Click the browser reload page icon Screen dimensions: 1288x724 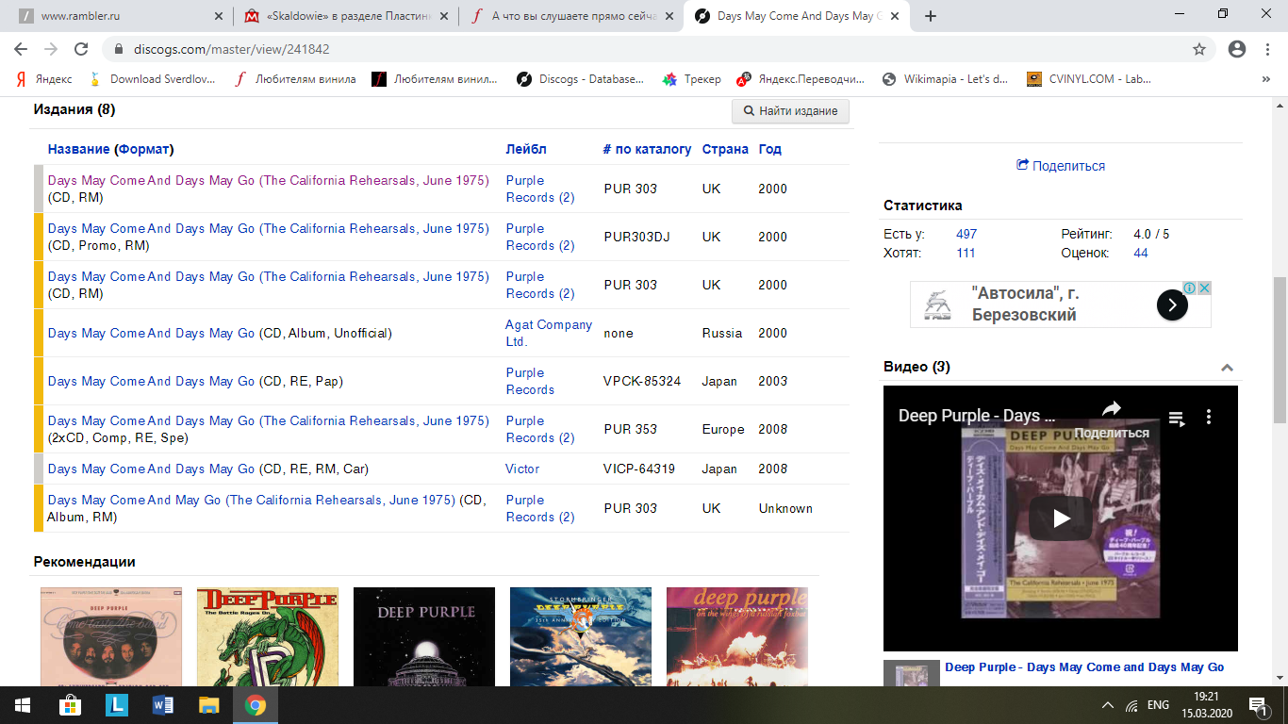[81, 49]
